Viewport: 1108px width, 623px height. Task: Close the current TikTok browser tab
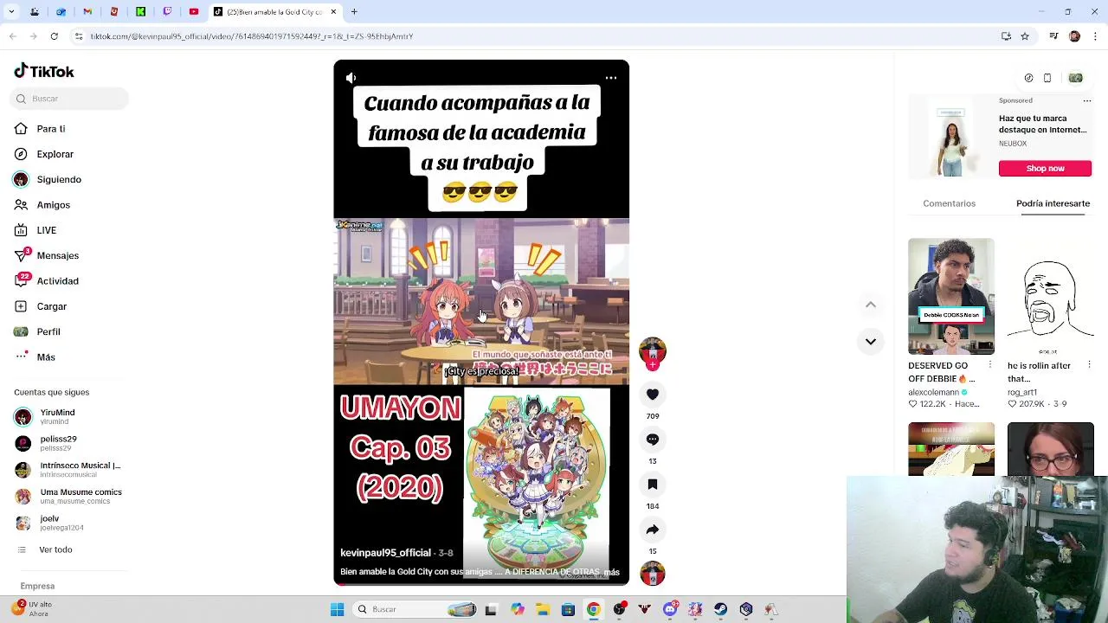(x=333, y=12)
